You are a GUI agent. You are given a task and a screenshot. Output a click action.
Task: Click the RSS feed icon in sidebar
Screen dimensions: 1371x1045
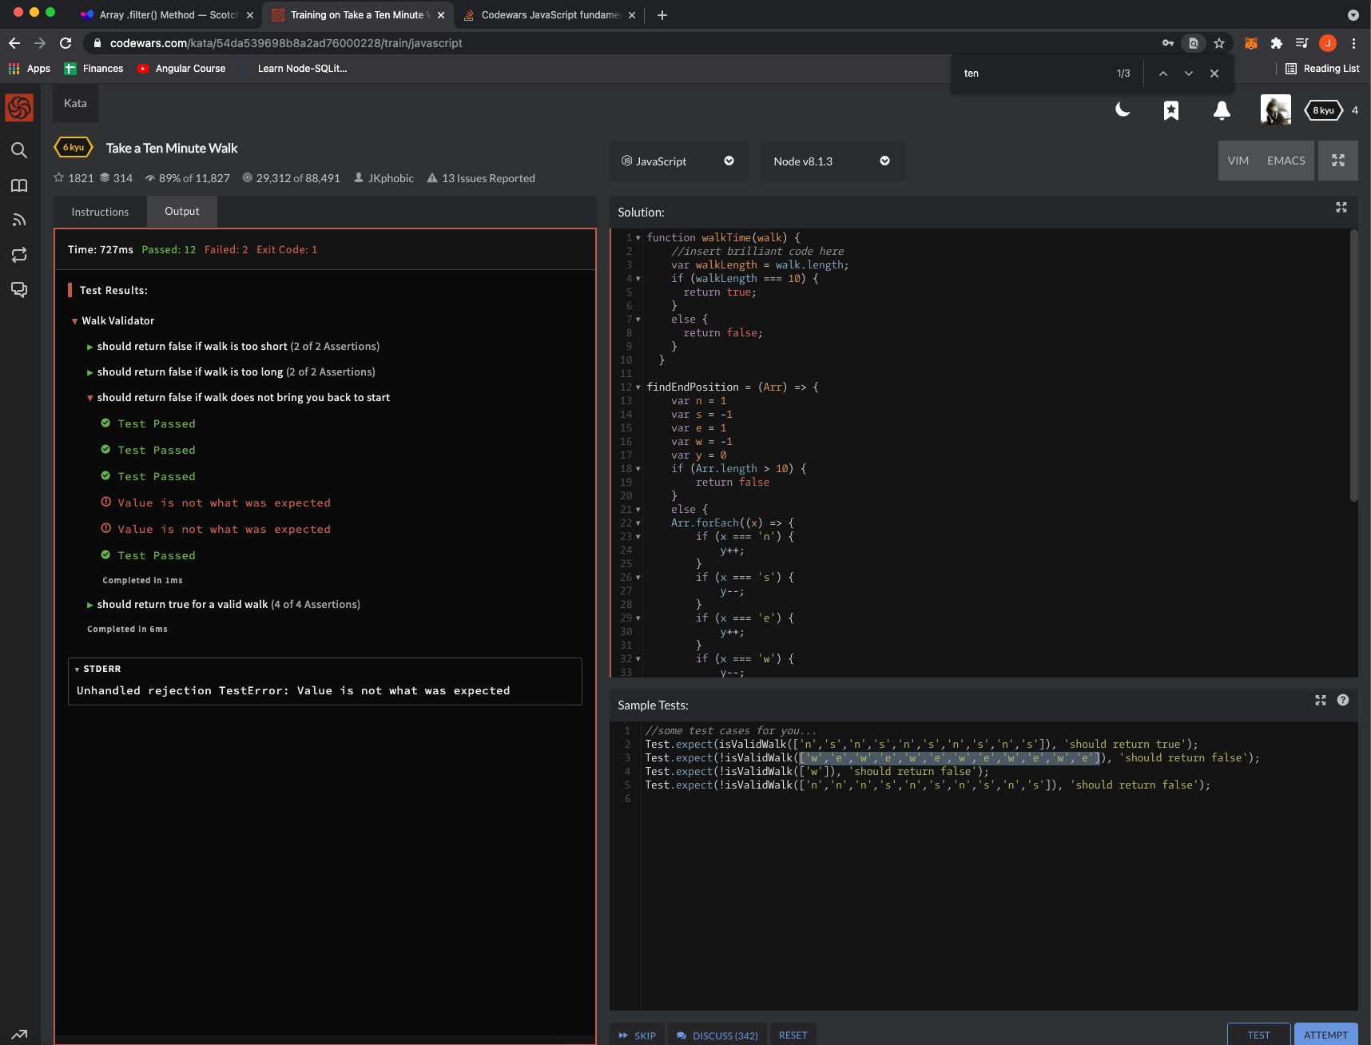(18, 220)
